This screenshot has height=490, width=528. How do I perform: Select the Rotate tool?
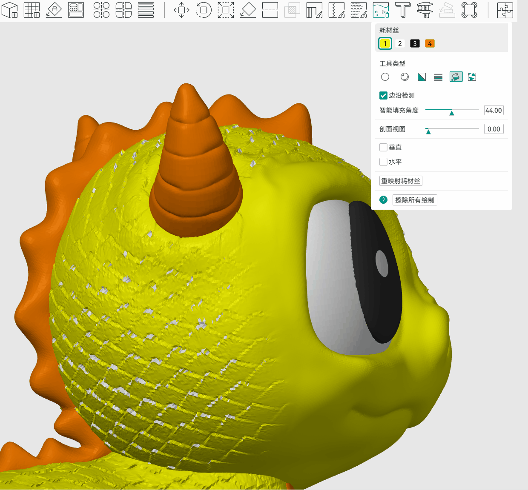204,10
